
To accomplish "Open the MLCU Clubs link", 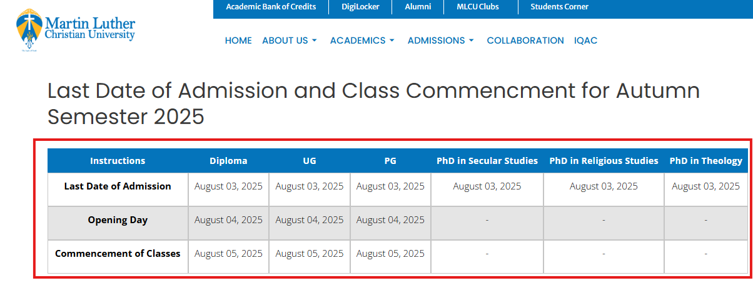I will point(478,7).
